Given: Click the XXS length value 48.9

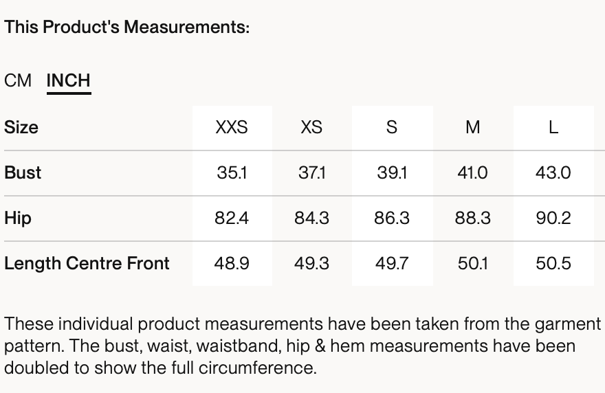Looking at the screenshot, I should [232, 263].
